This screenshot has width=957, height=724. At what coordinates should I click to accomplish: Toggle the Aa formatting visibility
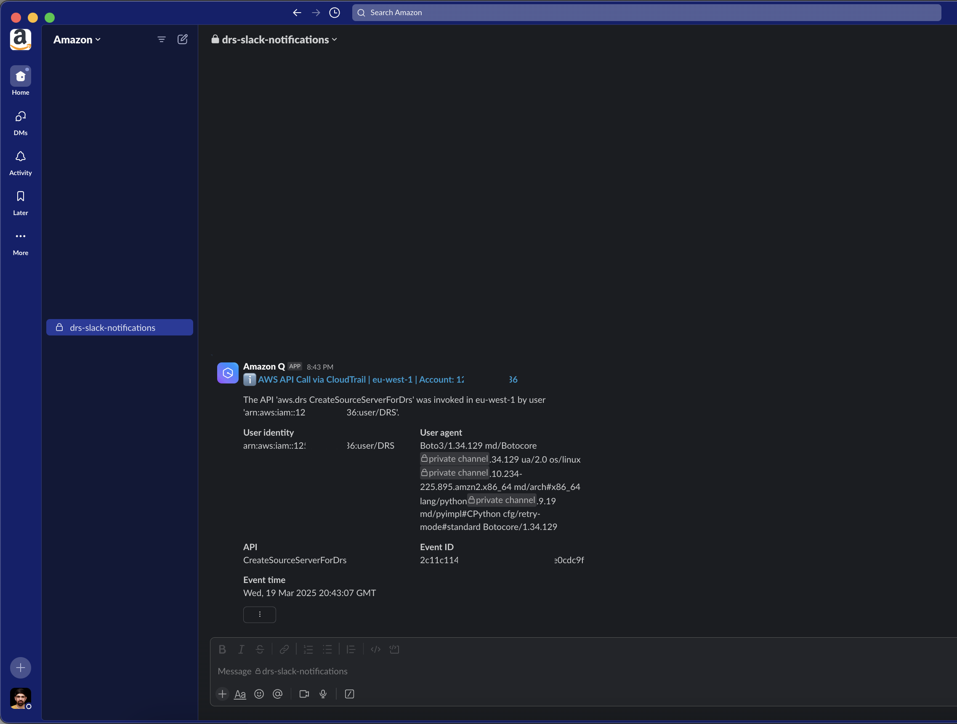pos(240,694)
